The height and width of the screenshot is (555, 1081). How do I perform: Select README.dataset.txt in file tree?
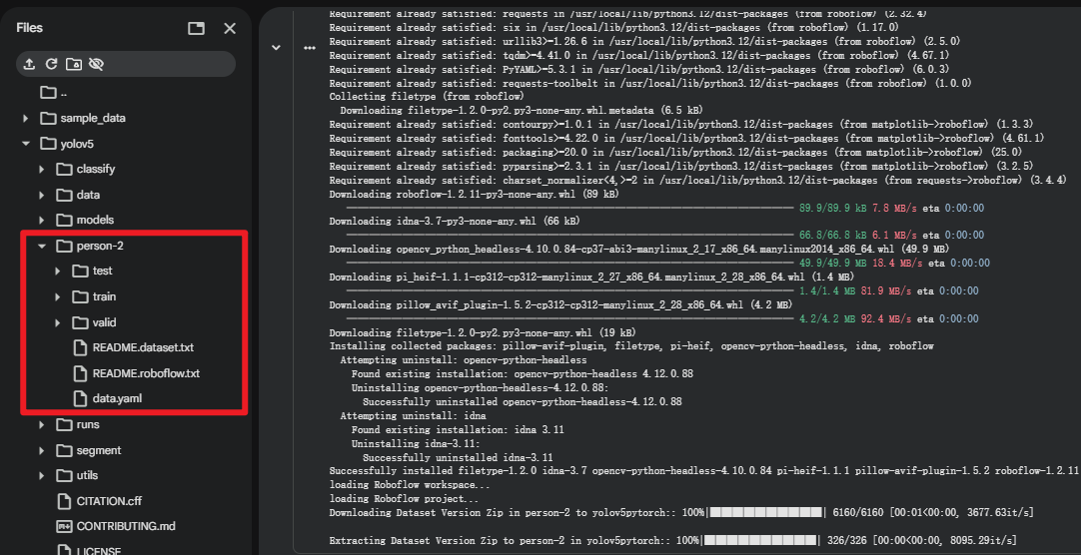(x=143, y=348)
